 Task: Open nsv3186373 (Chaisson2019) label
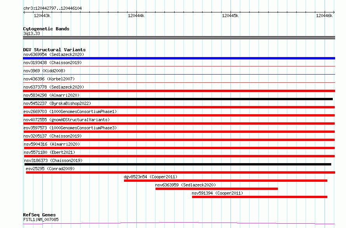pos(53,160)
